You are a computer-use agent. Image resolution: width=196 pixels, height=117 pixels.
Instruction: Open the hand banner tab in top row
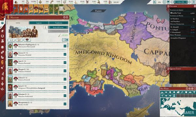click(21, 9)
